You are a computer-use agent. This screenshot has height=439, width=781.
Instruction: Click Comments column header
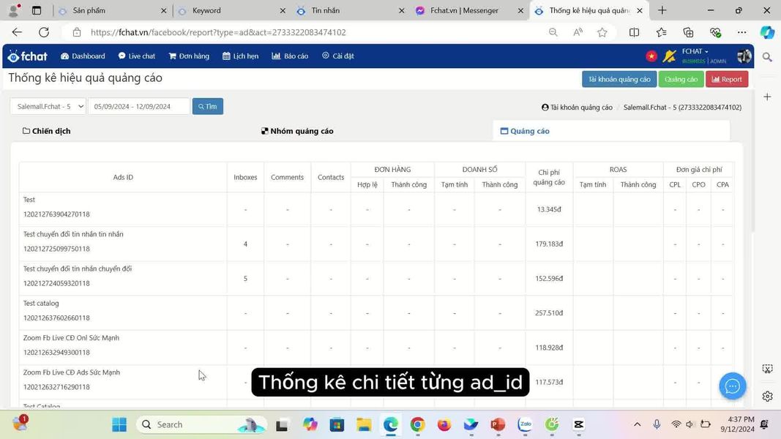(287, 177)
